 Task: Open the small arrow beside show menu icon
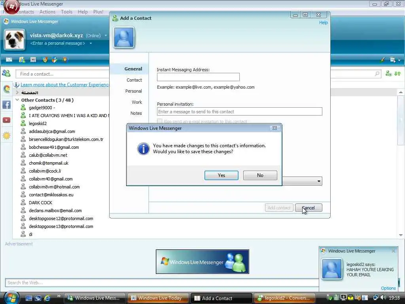[399, 60]
